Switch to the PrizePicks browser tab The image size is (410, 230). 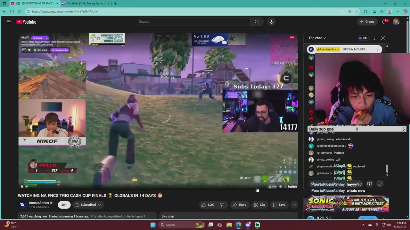click(85, 3)
